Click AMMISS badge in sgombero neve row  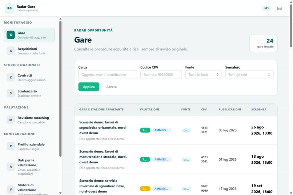pos(161,189)
